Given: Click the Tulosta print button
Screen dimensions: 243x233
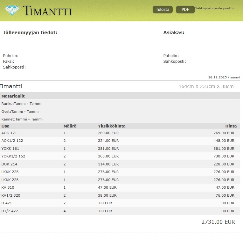Looking at the screenshot, I should (x=163, y=10).
